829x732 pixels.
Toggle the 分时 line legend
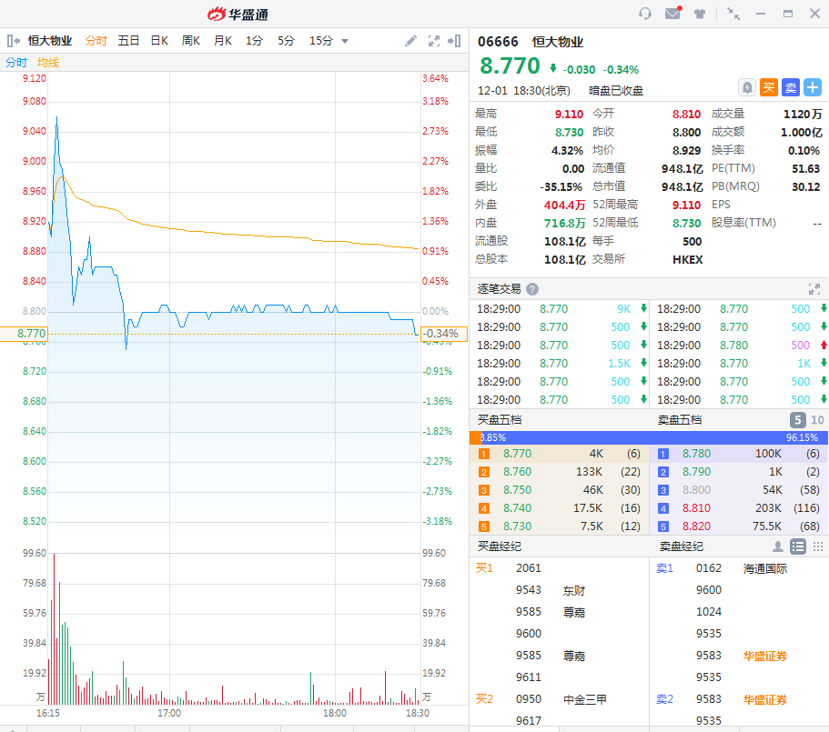[x=16, y=63]
